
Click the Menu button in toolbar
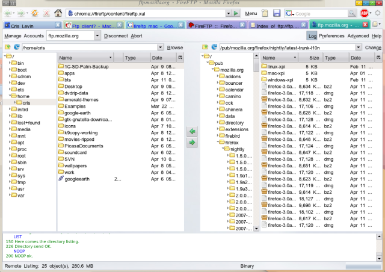[251, 13]
